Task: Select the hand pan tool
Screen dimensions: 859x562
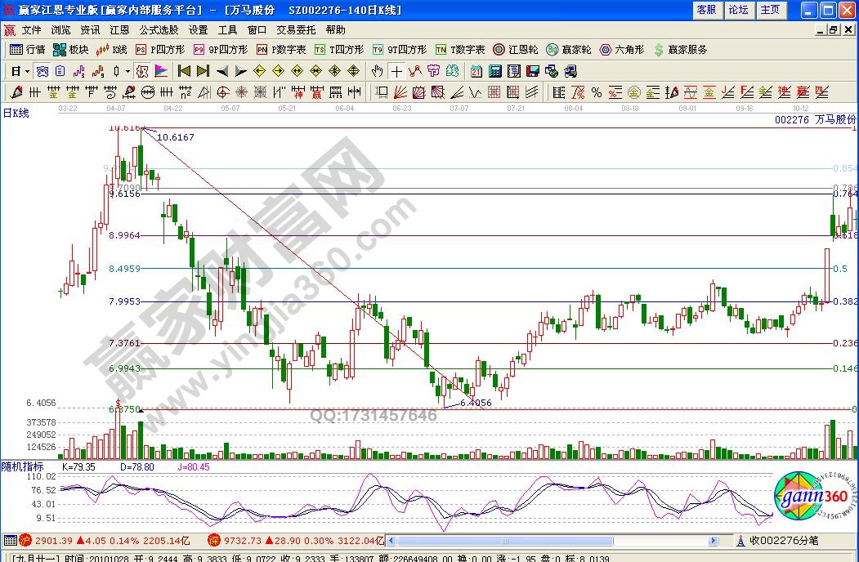Action: click(377, 71)
